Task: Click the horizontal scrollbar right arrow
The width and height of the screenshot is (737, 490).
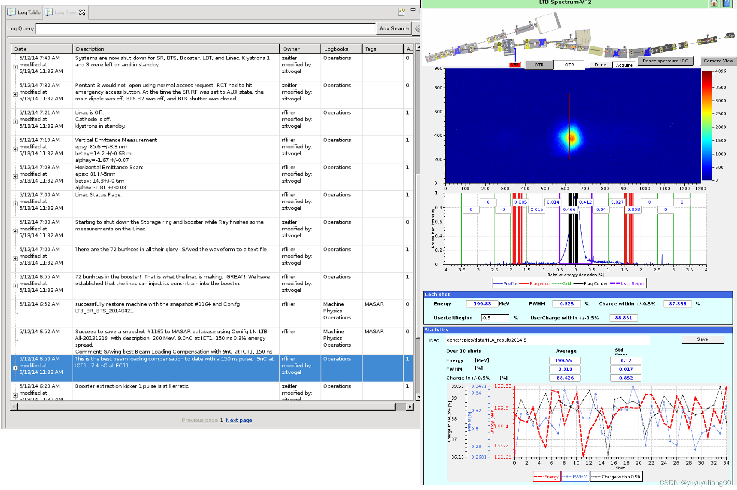Action: point(410,407)
